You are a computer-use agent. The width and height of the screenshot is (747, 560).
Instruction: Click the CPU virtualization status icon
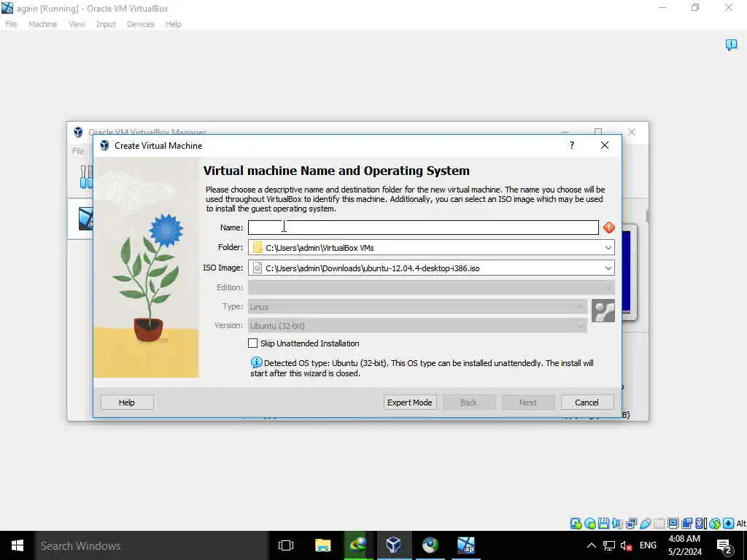700,524
